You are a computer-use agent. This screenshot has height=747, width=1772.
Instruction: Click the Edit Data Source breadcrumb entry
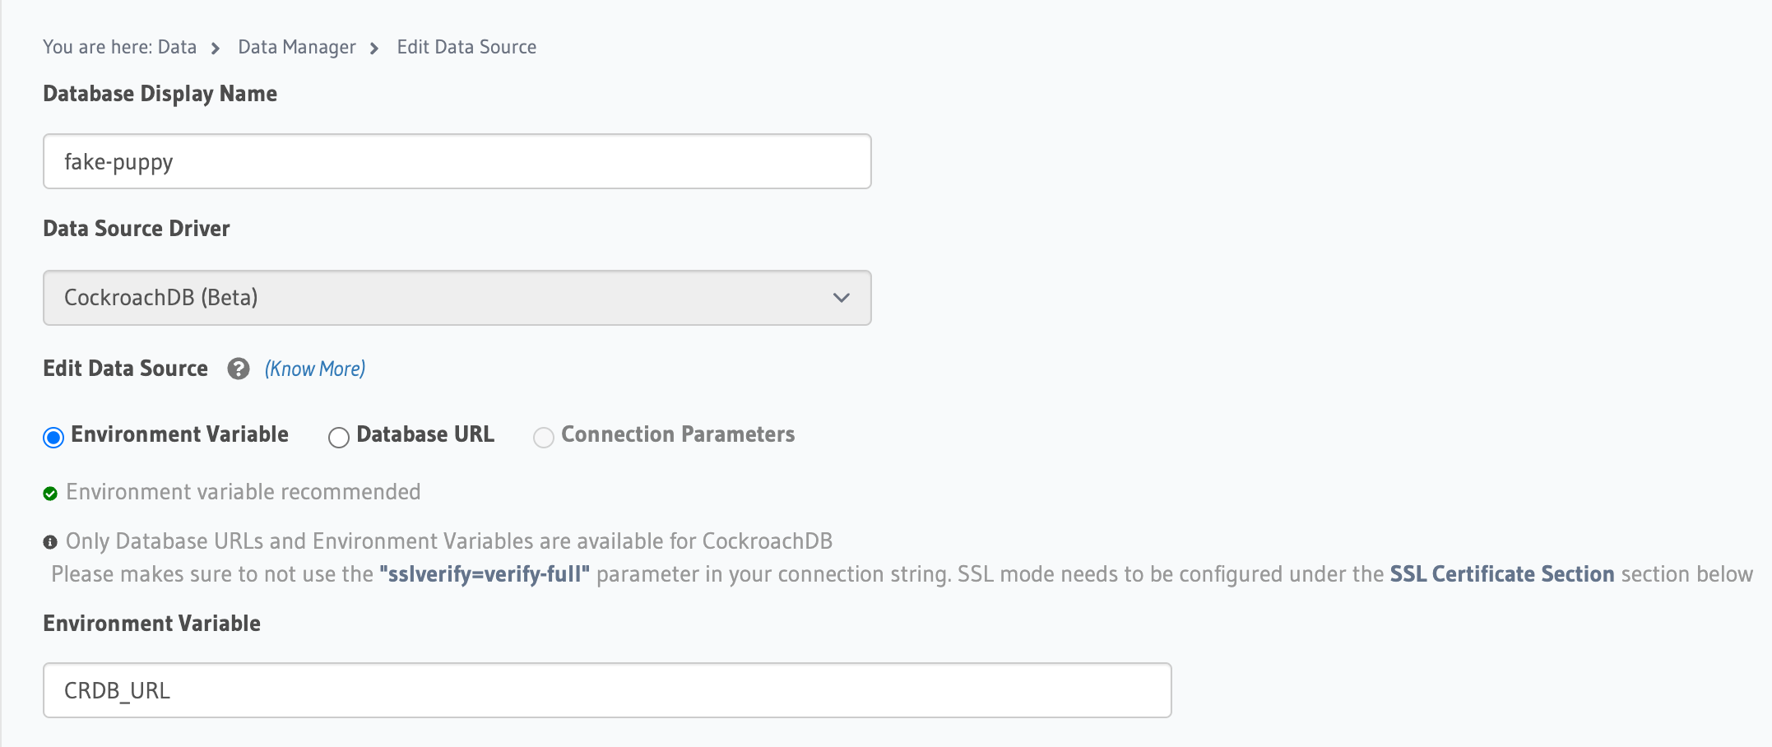click(x=466, y=48)
